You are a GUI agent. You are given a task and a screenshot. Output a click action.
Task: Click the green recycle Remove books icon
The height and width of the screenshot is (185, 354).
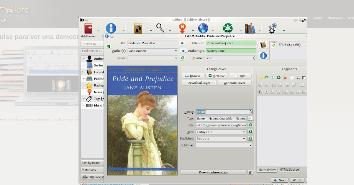click(x=228, y=28)
